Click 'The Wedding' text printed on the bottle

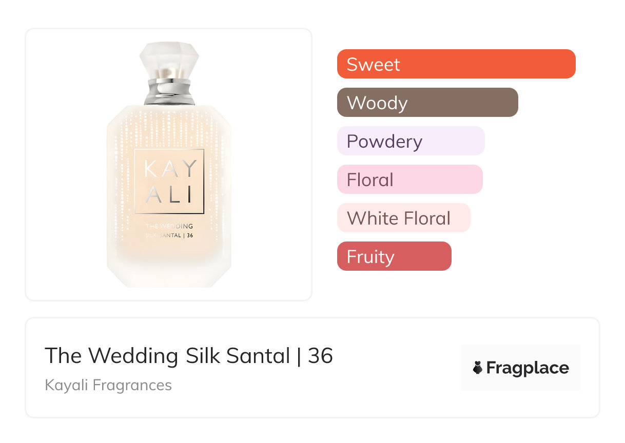[x=169, y=226]
